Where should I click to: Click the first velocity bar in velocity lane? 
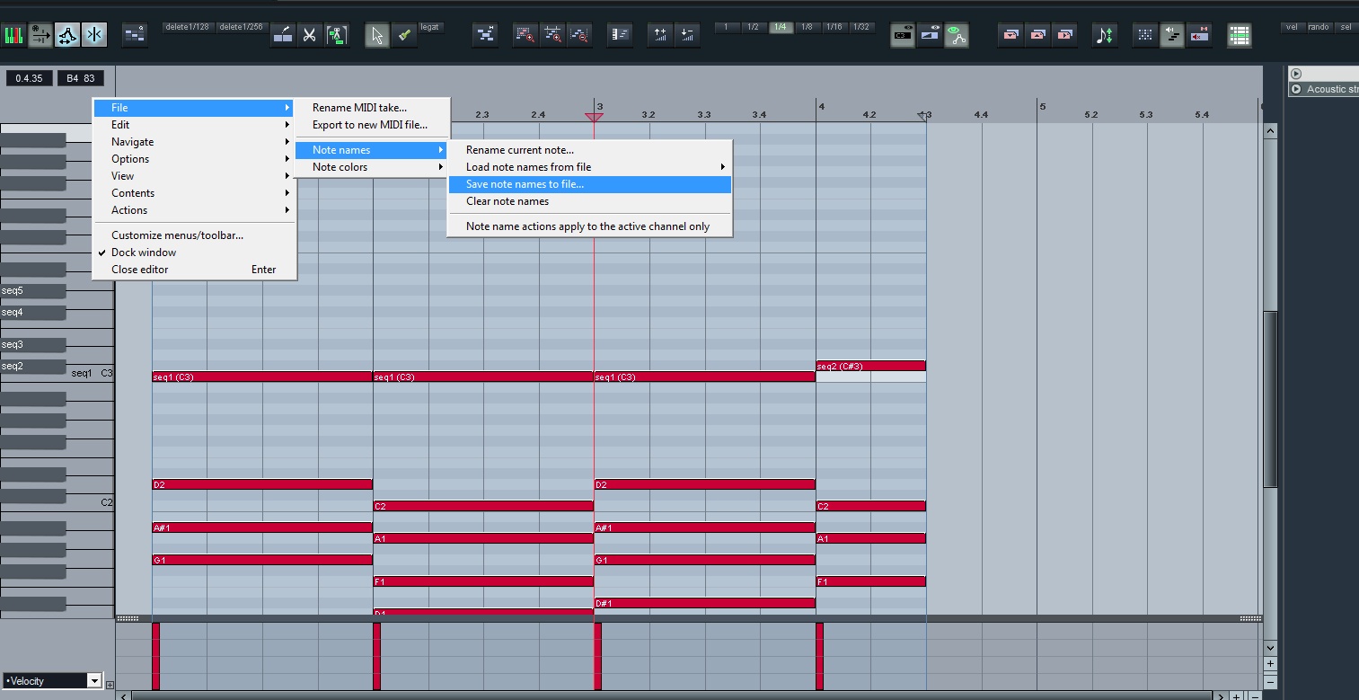tap(156, 656)
